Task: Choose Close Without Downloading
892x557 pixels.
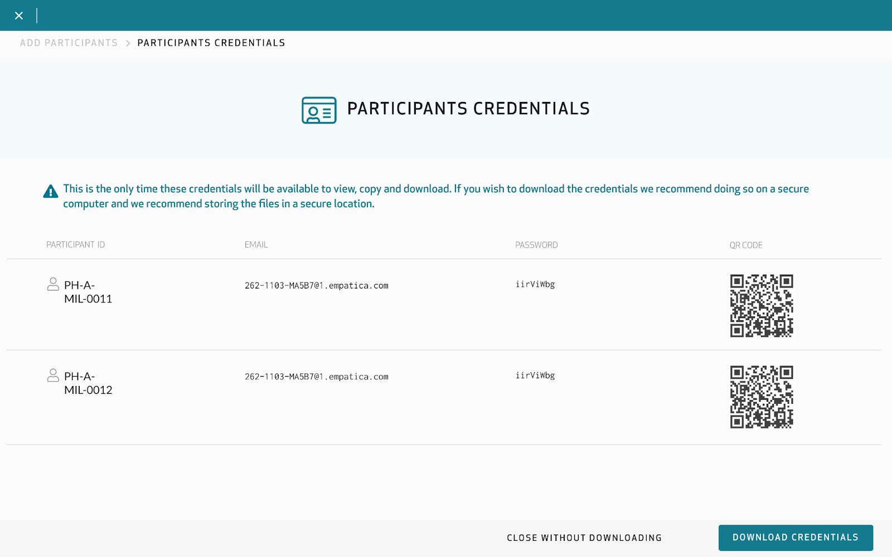Action: pyautogui.click(x=584, y=538)
